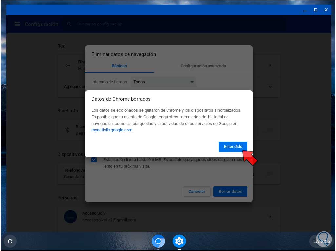Click the Dispositivos section heading
The width and height of the screenshot is (336, 251).
[x=70, y=154]
